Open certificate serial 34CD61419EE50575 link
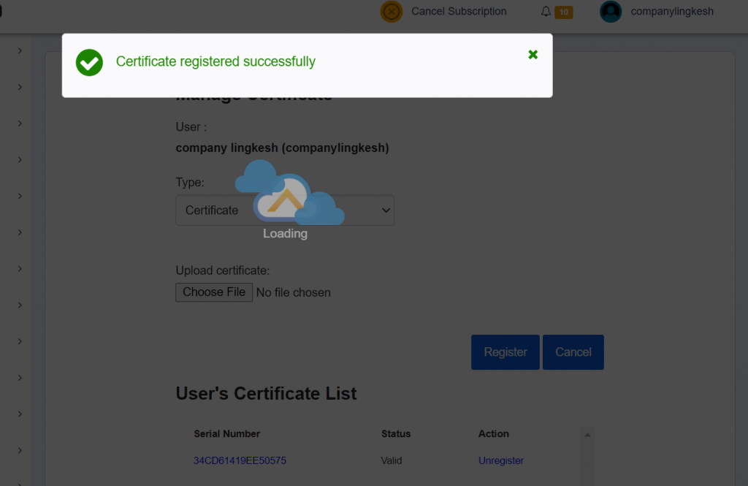Viewport: 748px width, 486px height. click(240, 460)
